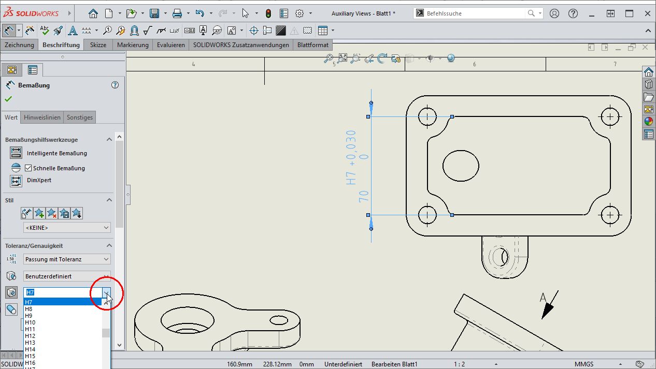Collapse the Stil section
This screenshot has height=369, width=656.
[x=109, y=200]
